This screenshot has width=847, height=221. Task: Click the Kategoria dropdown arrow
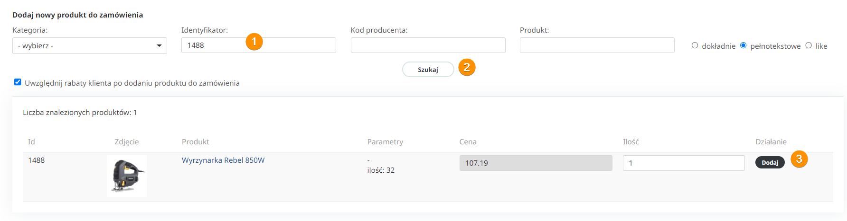159,46
